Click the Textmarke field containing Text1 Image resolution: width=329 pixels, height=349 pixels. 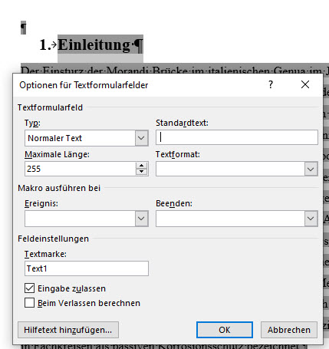[87, 268]
